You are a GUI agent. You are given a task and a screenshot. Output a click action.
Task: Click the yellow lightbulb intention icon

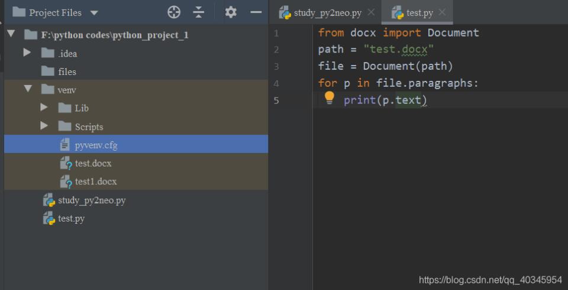[330, 98]
